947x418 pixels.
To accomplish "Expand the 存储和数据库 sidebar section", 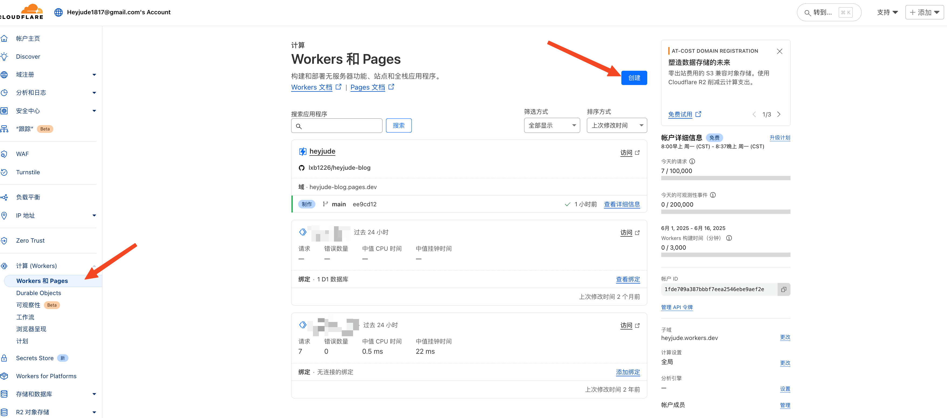I will point(94,394).
